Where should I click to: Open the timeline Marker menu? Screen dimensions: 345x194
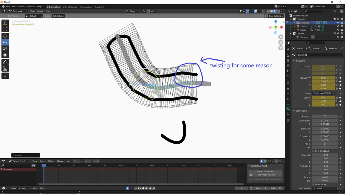43,188
